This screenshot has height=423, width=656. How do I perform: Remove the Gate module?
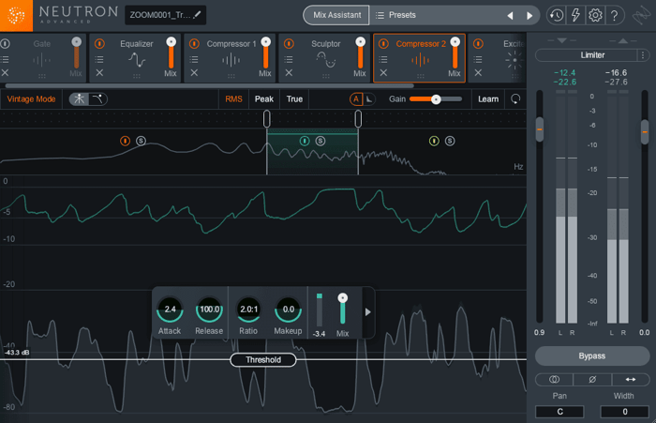point(5,73)
